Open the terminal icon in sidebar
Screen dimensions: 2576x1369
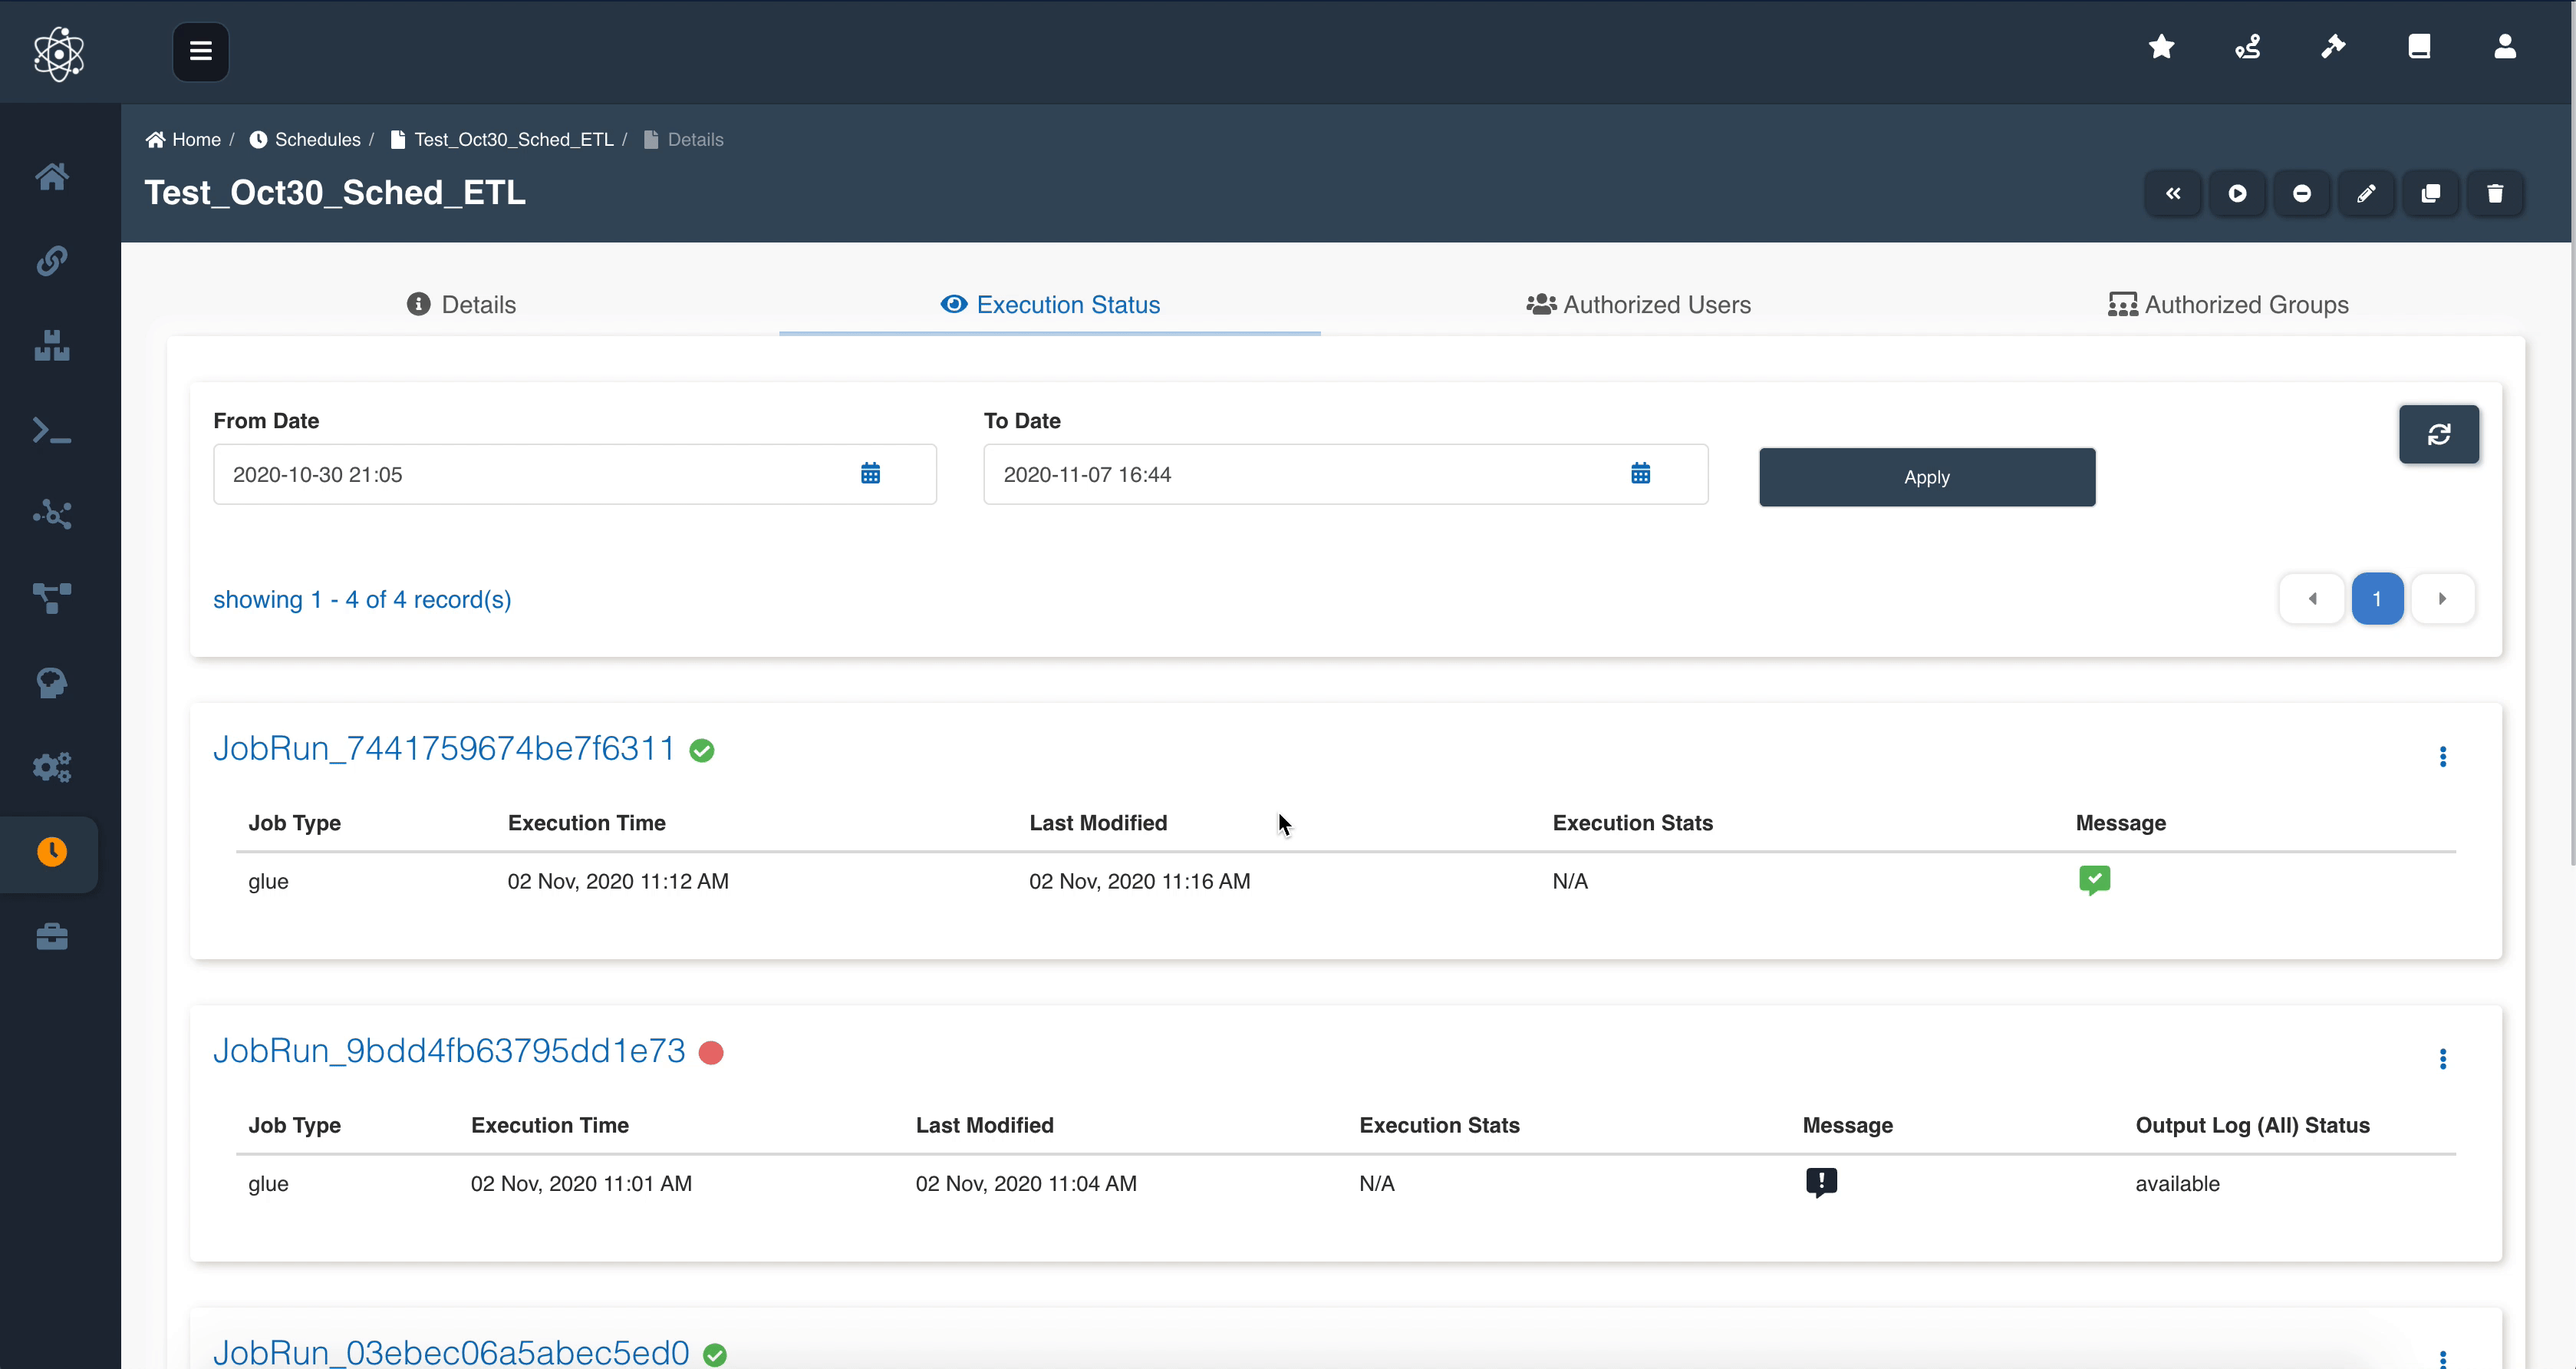point(52,431)
